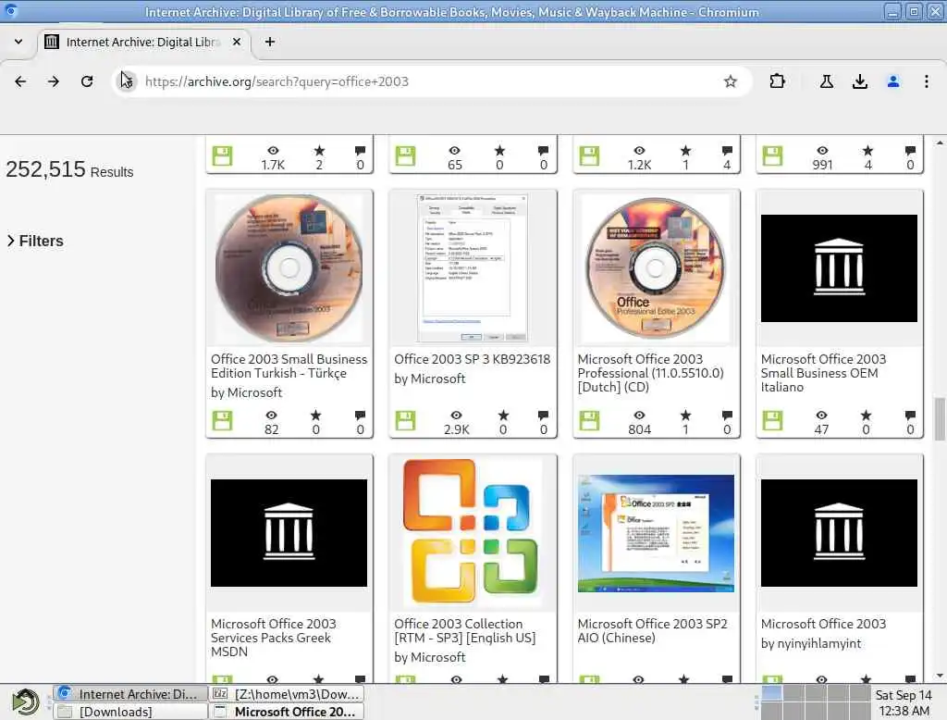Click the favorites star showing 4
This screenshot has width=947, height=720.
tap(867, 150)
